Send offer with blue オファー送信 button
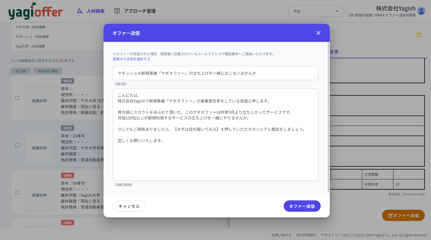Screen dimensions: 431x240 302,206
